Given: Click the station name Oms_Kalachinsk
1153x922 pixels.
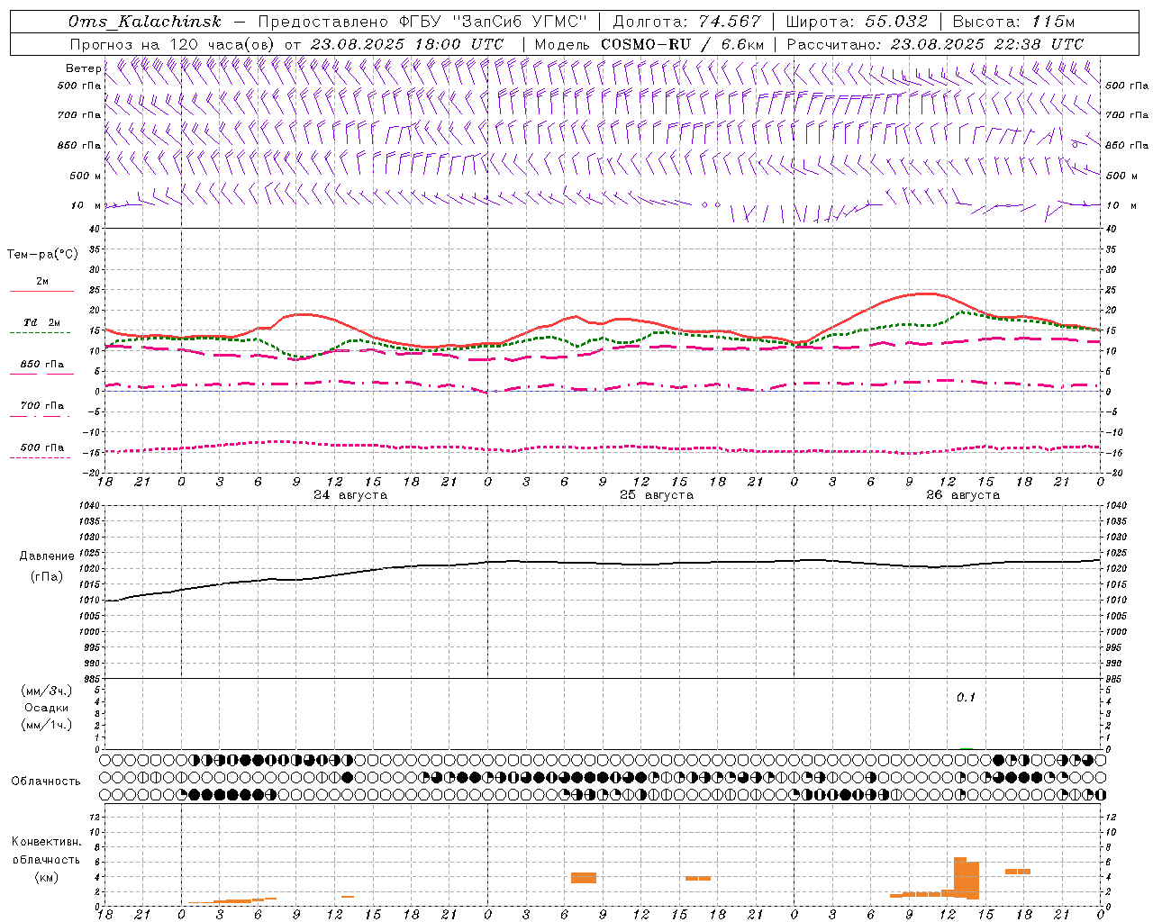Looking at the screenshot, I should point(144,22).
